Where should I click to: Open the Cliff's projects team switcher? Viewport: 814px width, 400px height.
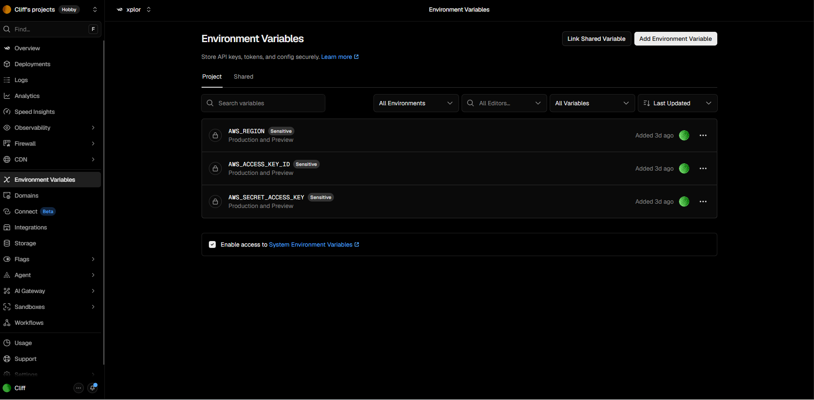click(x=95, y=9)
